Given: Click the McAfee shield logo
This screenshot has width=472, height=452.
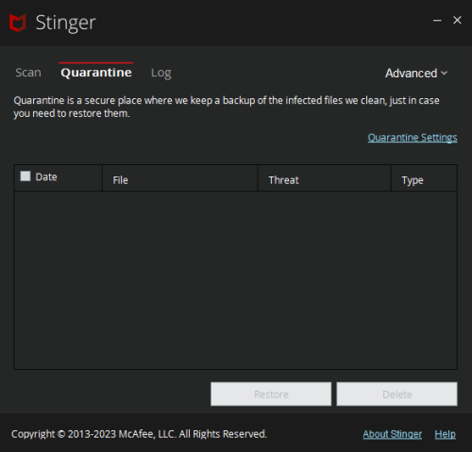Looking at the screenshot, I should 17,23.
